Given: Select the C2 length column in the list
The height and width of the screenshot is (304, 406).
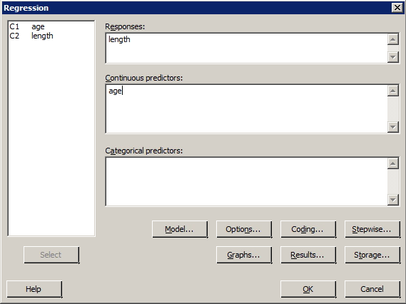Looking at the screenshot, I should tap(51, 36).
